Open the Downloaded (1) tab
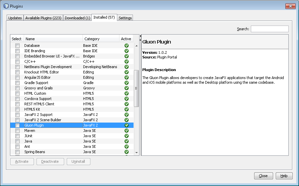 tap(77, 18)
